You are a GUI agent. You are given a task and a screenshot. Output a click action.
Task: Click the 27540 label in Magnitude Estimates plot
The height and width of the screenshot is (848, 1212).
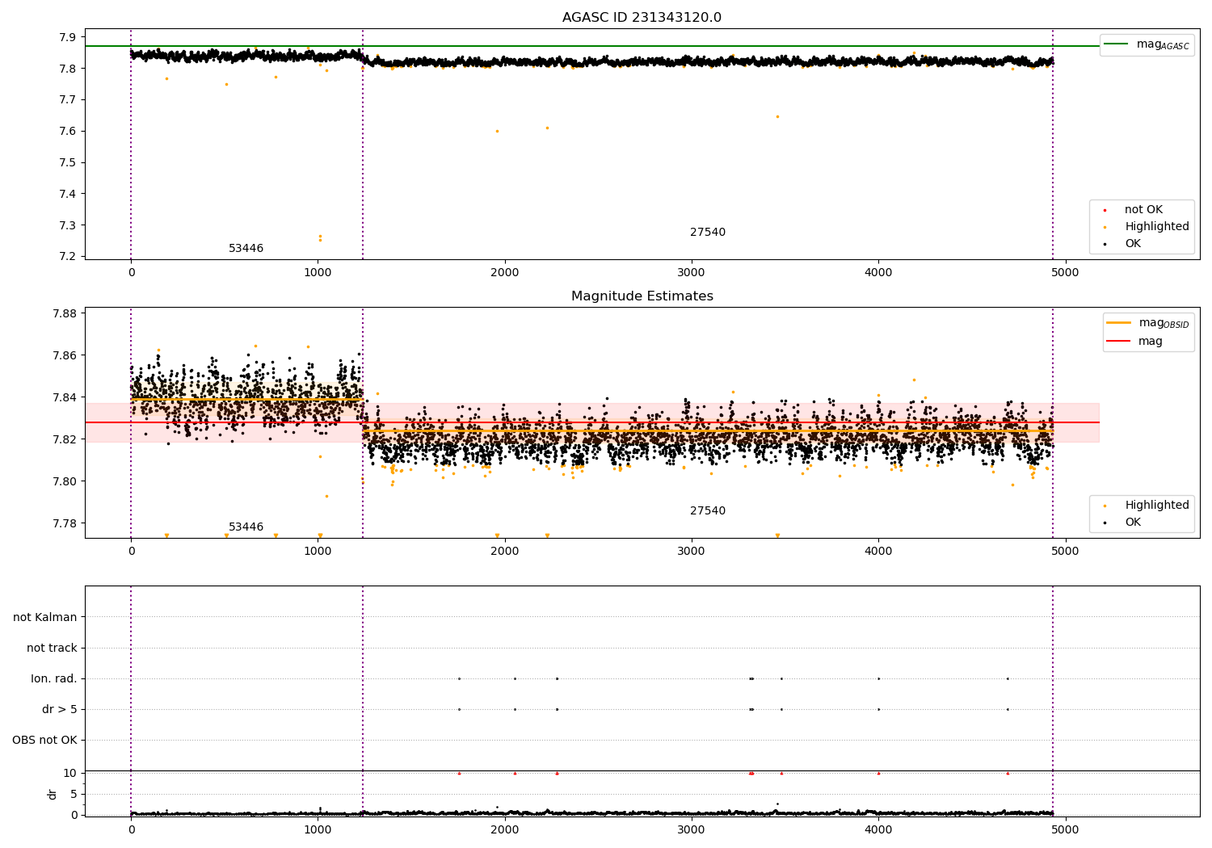(707, 511)
